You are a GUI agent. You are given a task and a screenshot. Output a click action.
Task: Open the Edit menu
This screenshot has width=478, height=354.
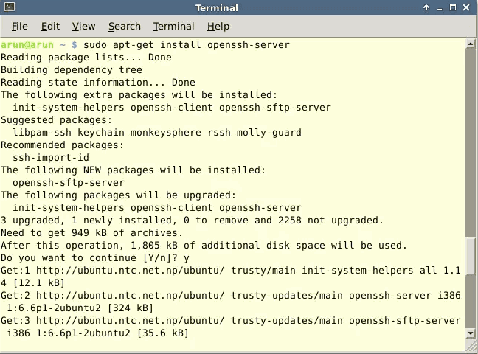point(50,26)
